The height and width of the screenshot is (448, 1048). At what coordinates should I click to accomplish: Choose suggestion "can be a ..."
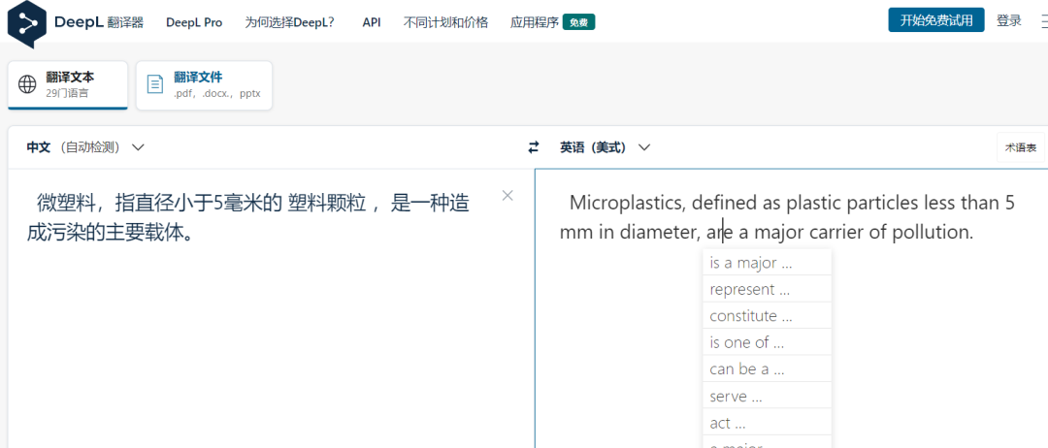click(767, 368)
